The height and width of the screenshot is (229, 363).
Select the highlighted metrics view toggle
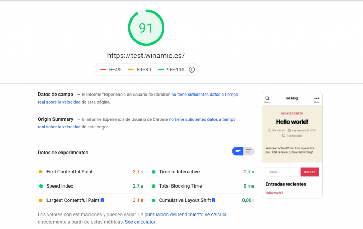click(x=238, y=151)
